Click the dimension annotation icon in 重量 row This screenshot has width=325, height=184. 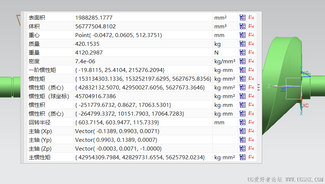click(x=251, y=52)
